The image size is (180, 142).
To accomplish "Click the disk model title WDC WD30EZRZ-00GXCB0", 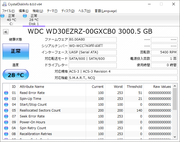I will tap(72, 31).
